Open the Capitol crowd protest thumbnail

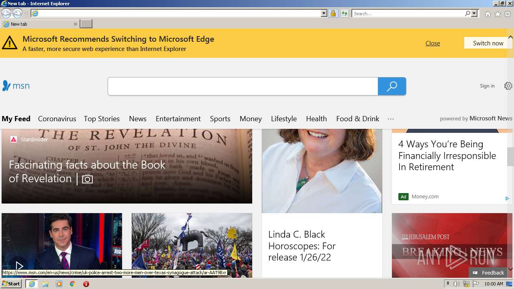(192, 245)
